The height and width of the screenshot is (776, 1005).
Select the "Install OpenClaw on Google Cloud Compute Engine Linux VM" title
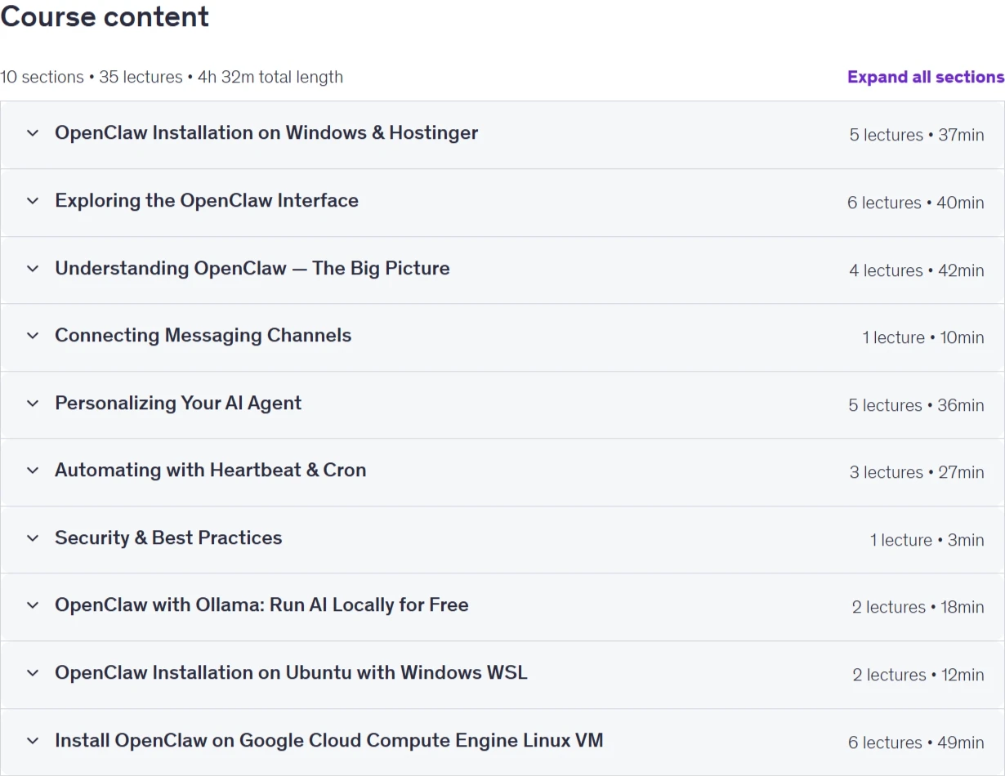click(x=329, y=740)
